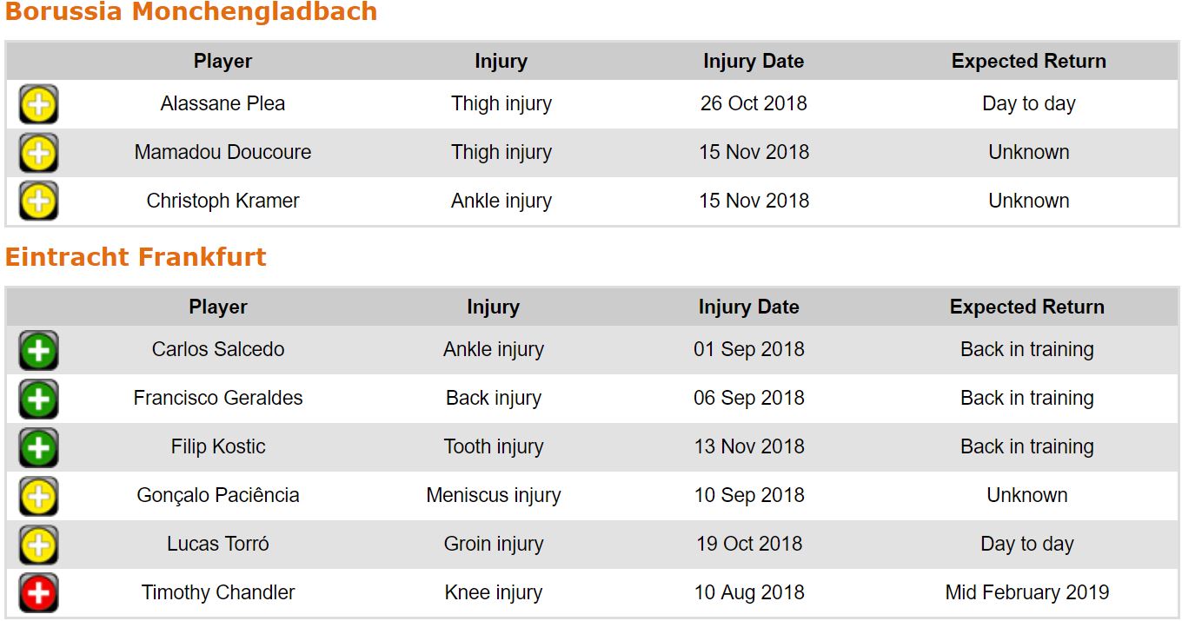1182x621 pixels.
Task: Select player name Filip Kostic
Action: [218, 447]
